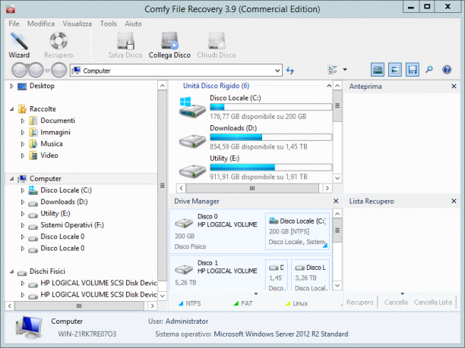This screenshot has width=465, height=348.
Task: Toggle the preview panel toolbar button
Action: click(395, 70)
